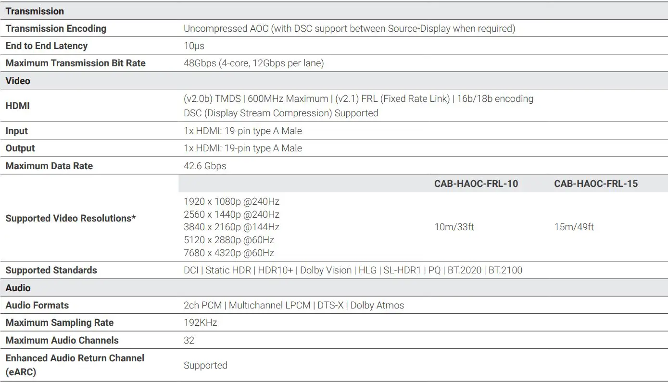Select the Maximum Sampling Rate value 192KHz

coord(200,322)
